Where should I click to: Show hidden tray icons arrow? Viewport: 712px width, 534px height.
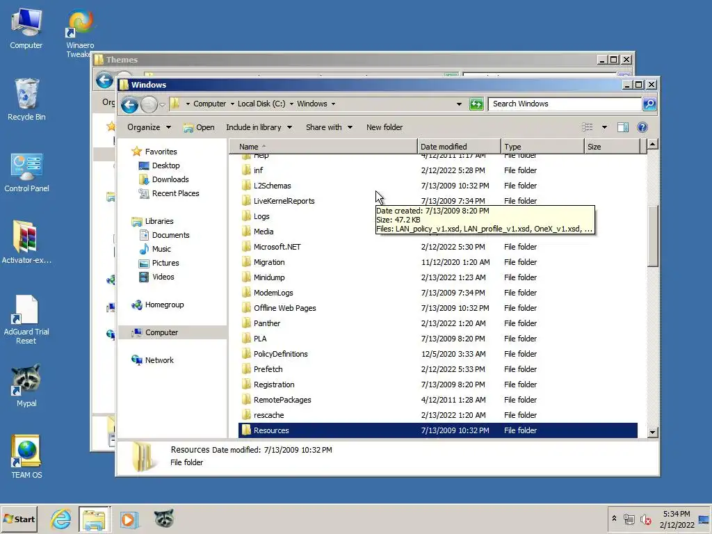[615, 519]
